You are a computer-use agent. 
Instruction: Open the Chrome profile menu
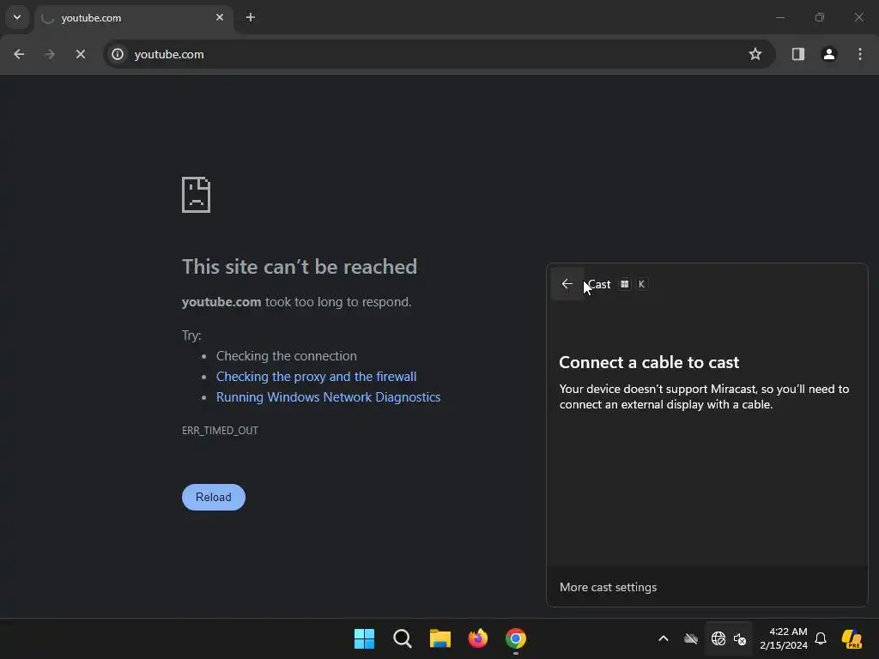829,54
